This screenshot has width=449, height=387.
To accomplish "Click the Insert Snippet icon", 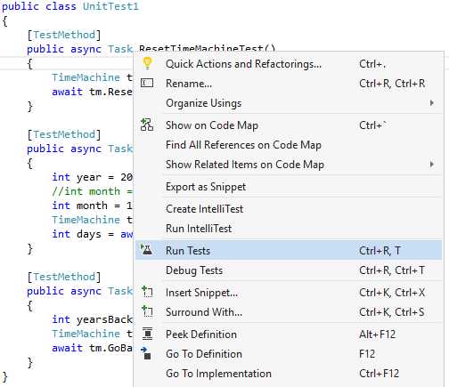I will tap(147, 292).
